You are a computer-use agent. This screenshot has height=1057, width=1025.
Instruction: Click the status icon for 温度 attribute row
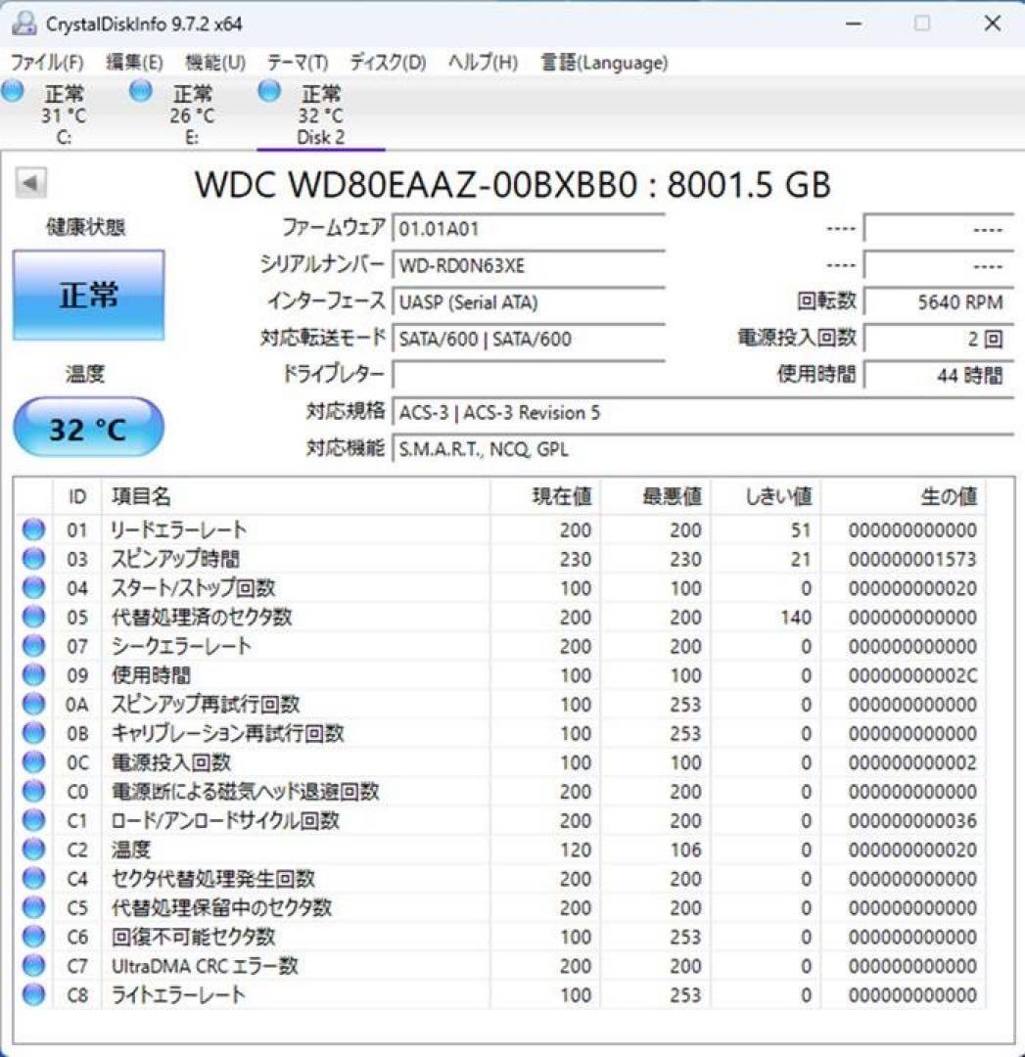coord(32,850)
